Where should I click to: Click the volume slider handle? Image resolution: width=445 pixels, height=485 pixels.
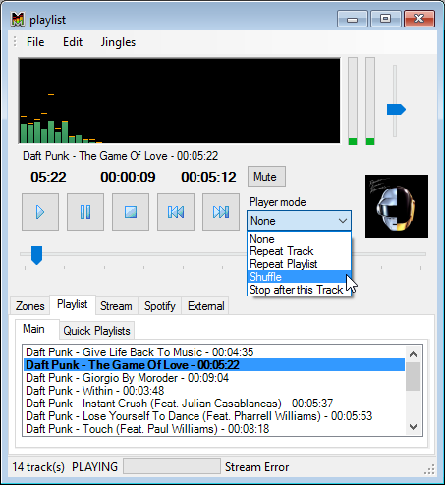[396, 110]
